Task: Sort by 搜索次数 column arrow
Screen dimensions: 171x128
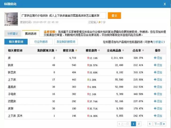Action: point(76,51)
